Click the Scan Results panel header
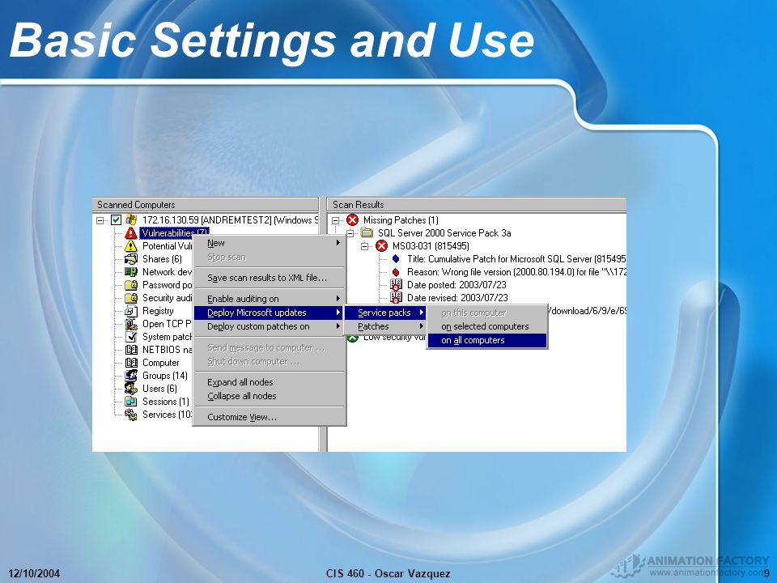This screenshot has width=777, height=583. pyautogui.click(x=477, y=205)
